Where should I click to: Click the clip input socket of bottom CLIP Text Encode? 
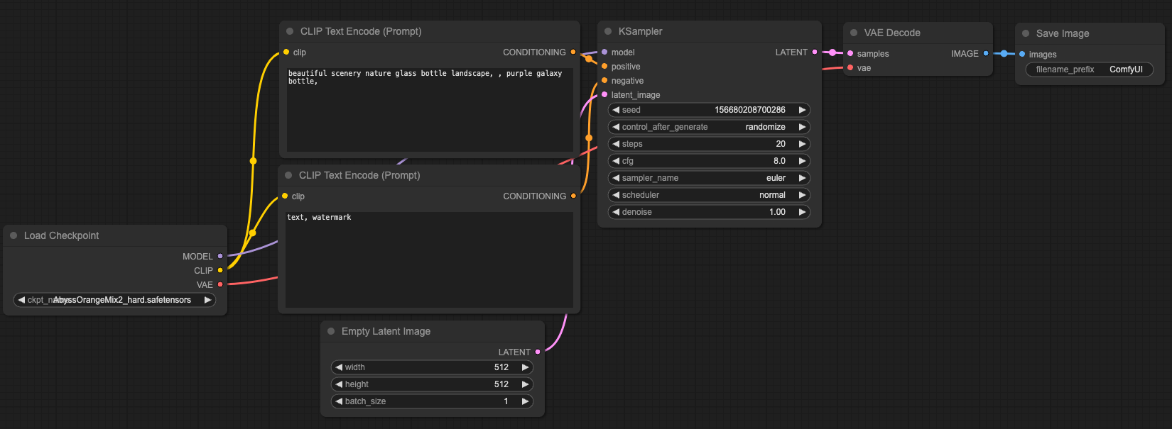285,196
